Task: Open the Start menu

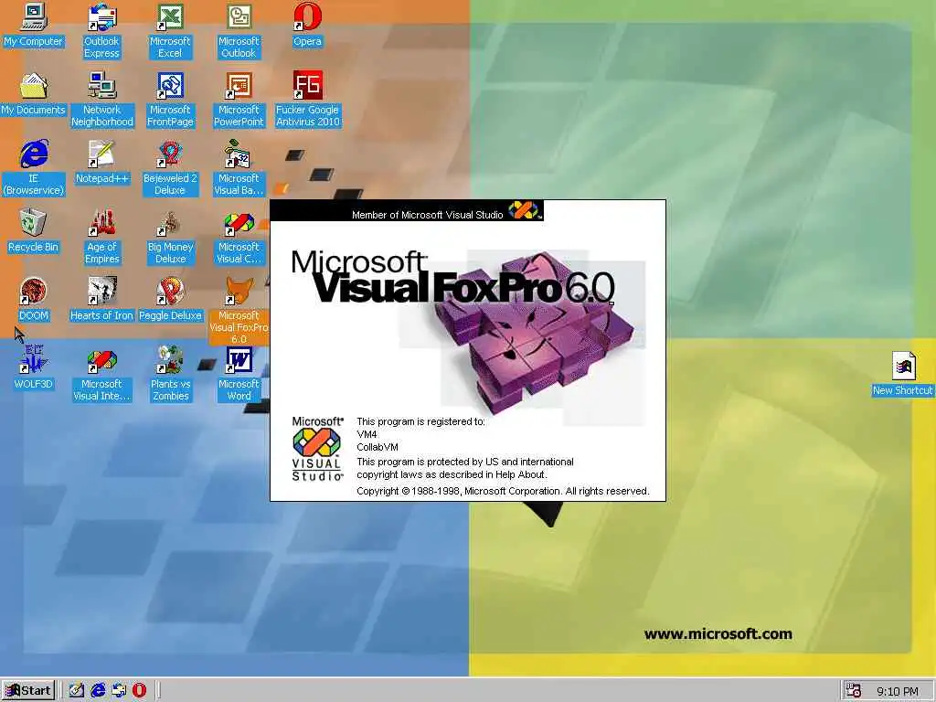Action: point(28,691)
